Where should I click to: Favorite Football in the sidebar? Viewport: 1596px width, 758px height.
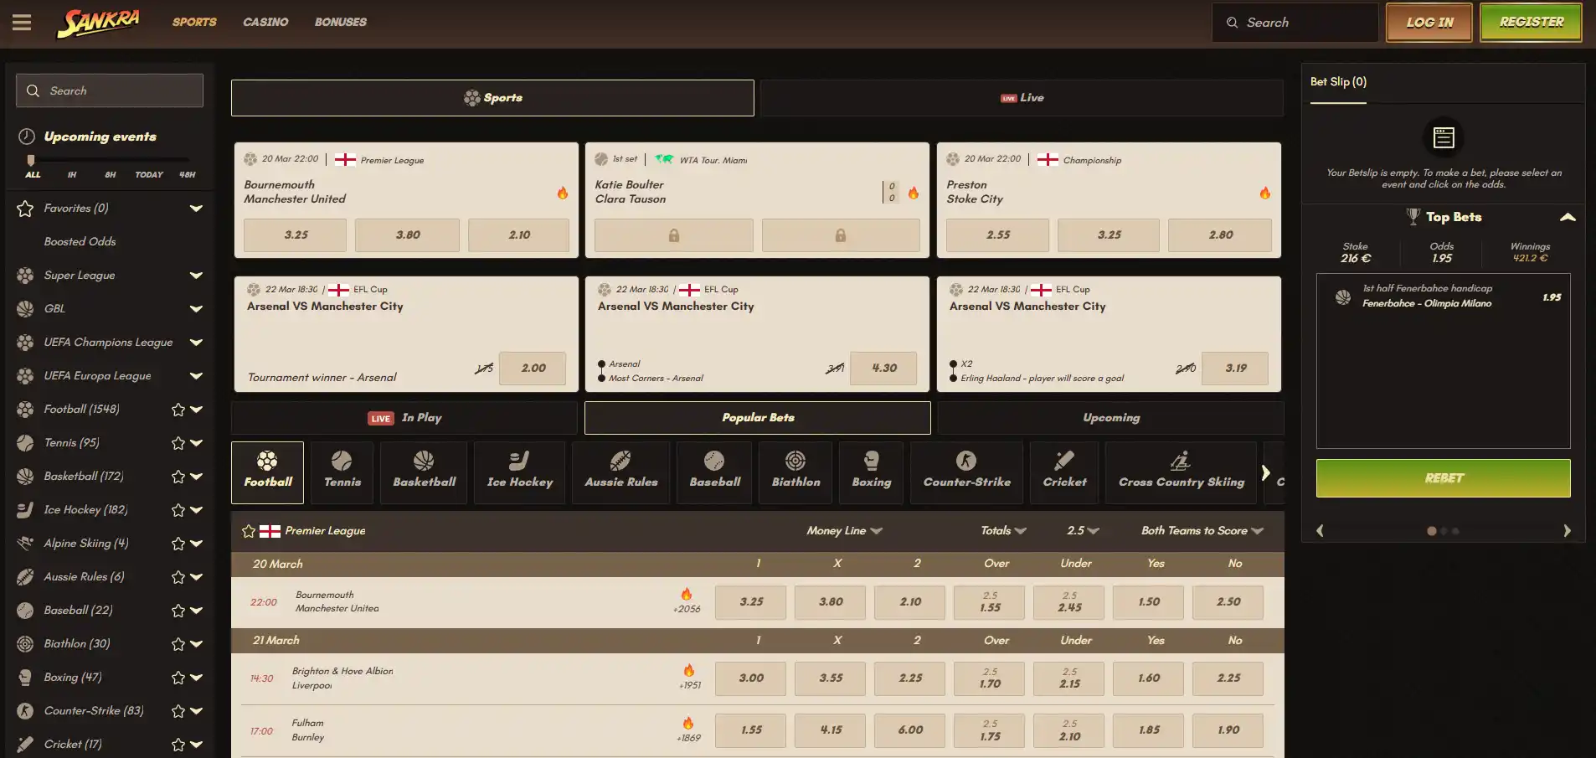[178, 410]
